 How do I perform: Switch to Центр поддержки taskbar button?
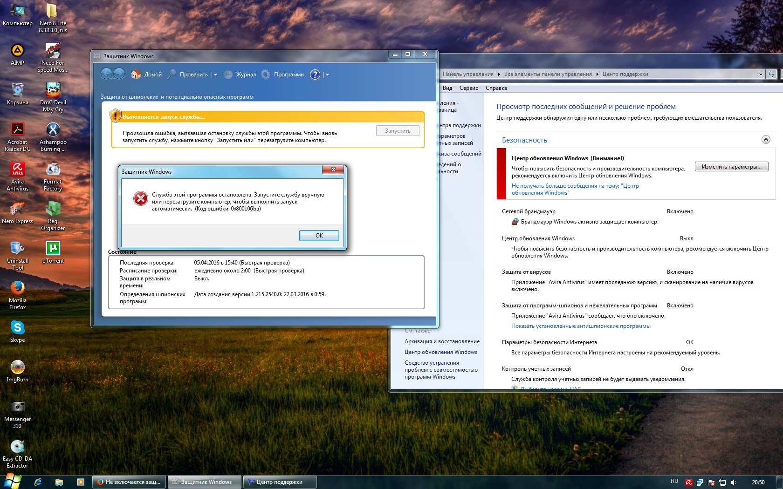pyautogui.click(x=280, y=482)
